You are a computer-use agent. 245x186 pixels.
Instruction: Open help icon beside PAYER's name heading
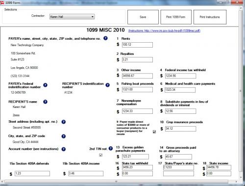tap(105, 38)
